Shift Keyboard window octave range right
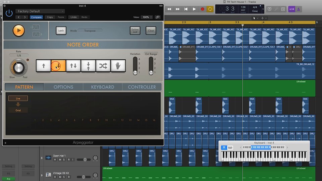Image resolution: width=322 pixels, height=181 pixels. [x=287, y=147]
